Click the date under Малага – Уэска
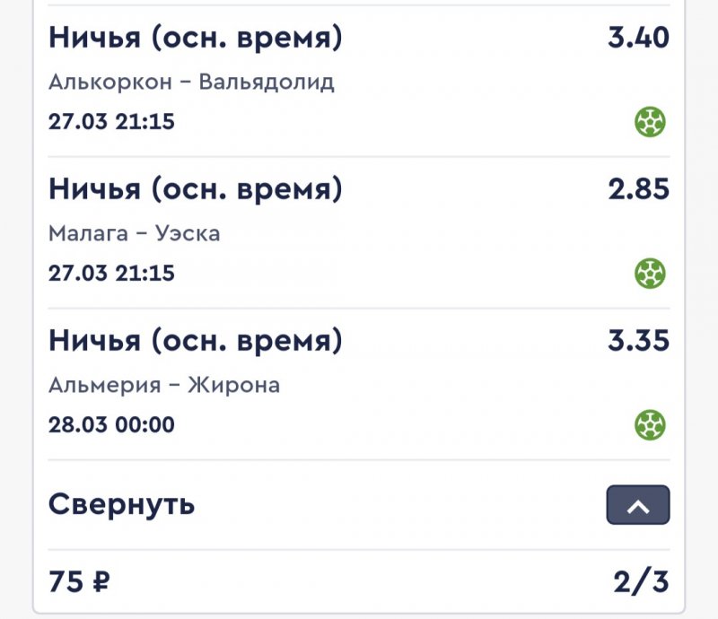718x619 pixels. (x=111, y=273)
